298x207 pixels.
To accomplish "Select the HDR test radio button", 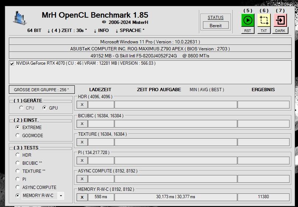I will (18, 155).
